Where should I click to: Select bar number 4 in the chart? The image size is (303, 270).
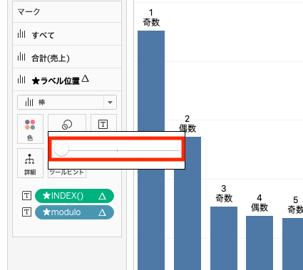pos(260,243)
